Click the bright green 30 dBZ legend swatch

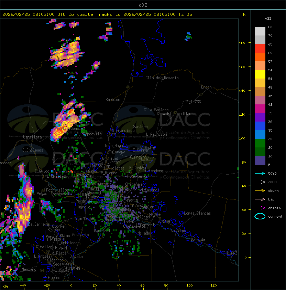point(260,143)
